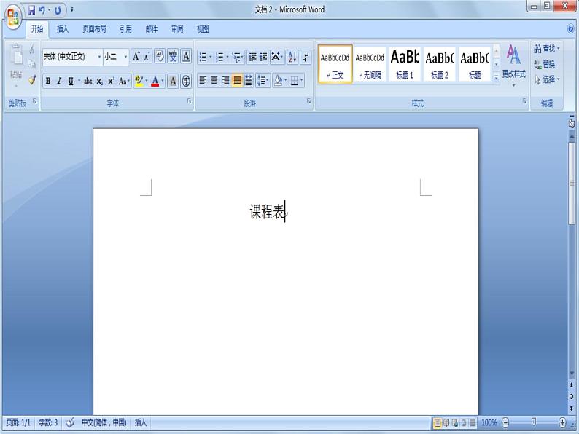The image size is (579, 434).
Task: Toggle Bold formatting
Action: pos(48,82)
